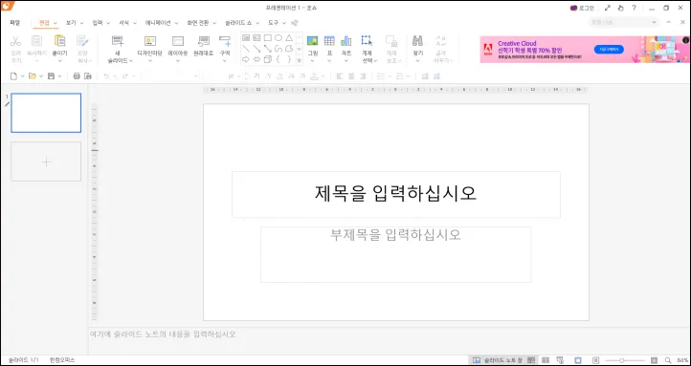Click the help question mark icon
Viewport: 691px width, 366px height.
click(x=635, y=8)
